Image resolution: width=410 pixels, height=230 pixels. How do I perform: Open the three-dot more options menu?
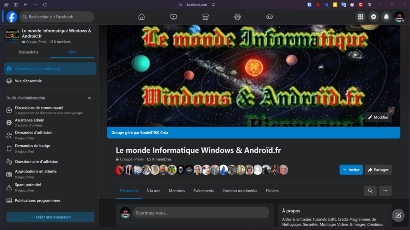pos(385,191)
